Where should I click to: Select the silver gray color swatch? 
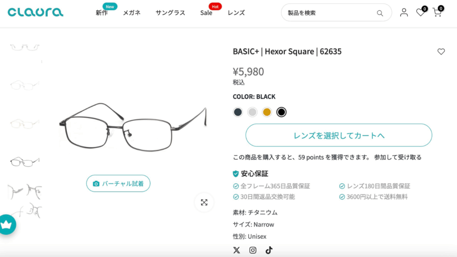pyautogui.click(x=252, y=112)
